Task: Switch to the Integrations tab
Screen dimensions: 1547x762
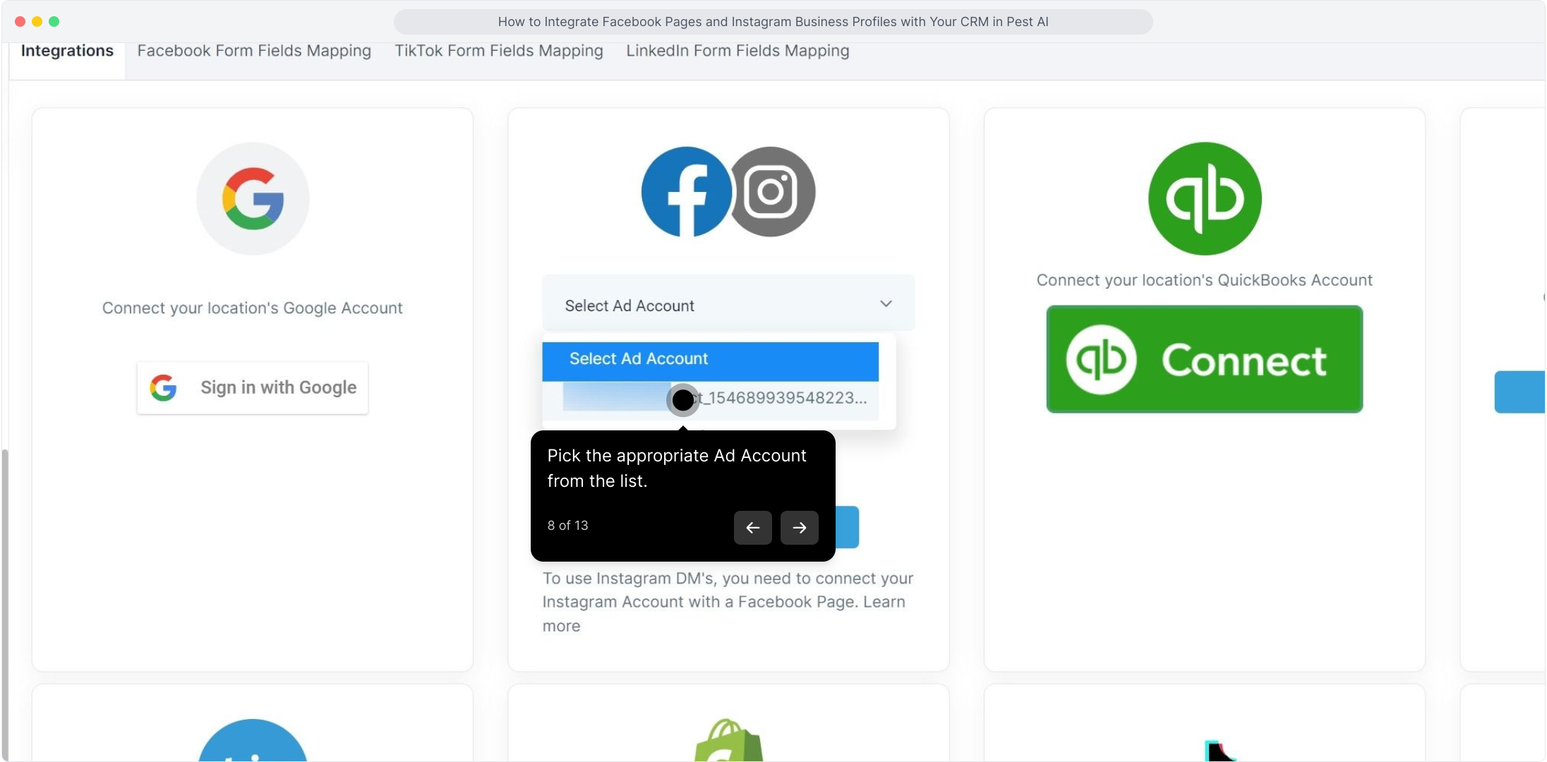Action: pos(67,51)
